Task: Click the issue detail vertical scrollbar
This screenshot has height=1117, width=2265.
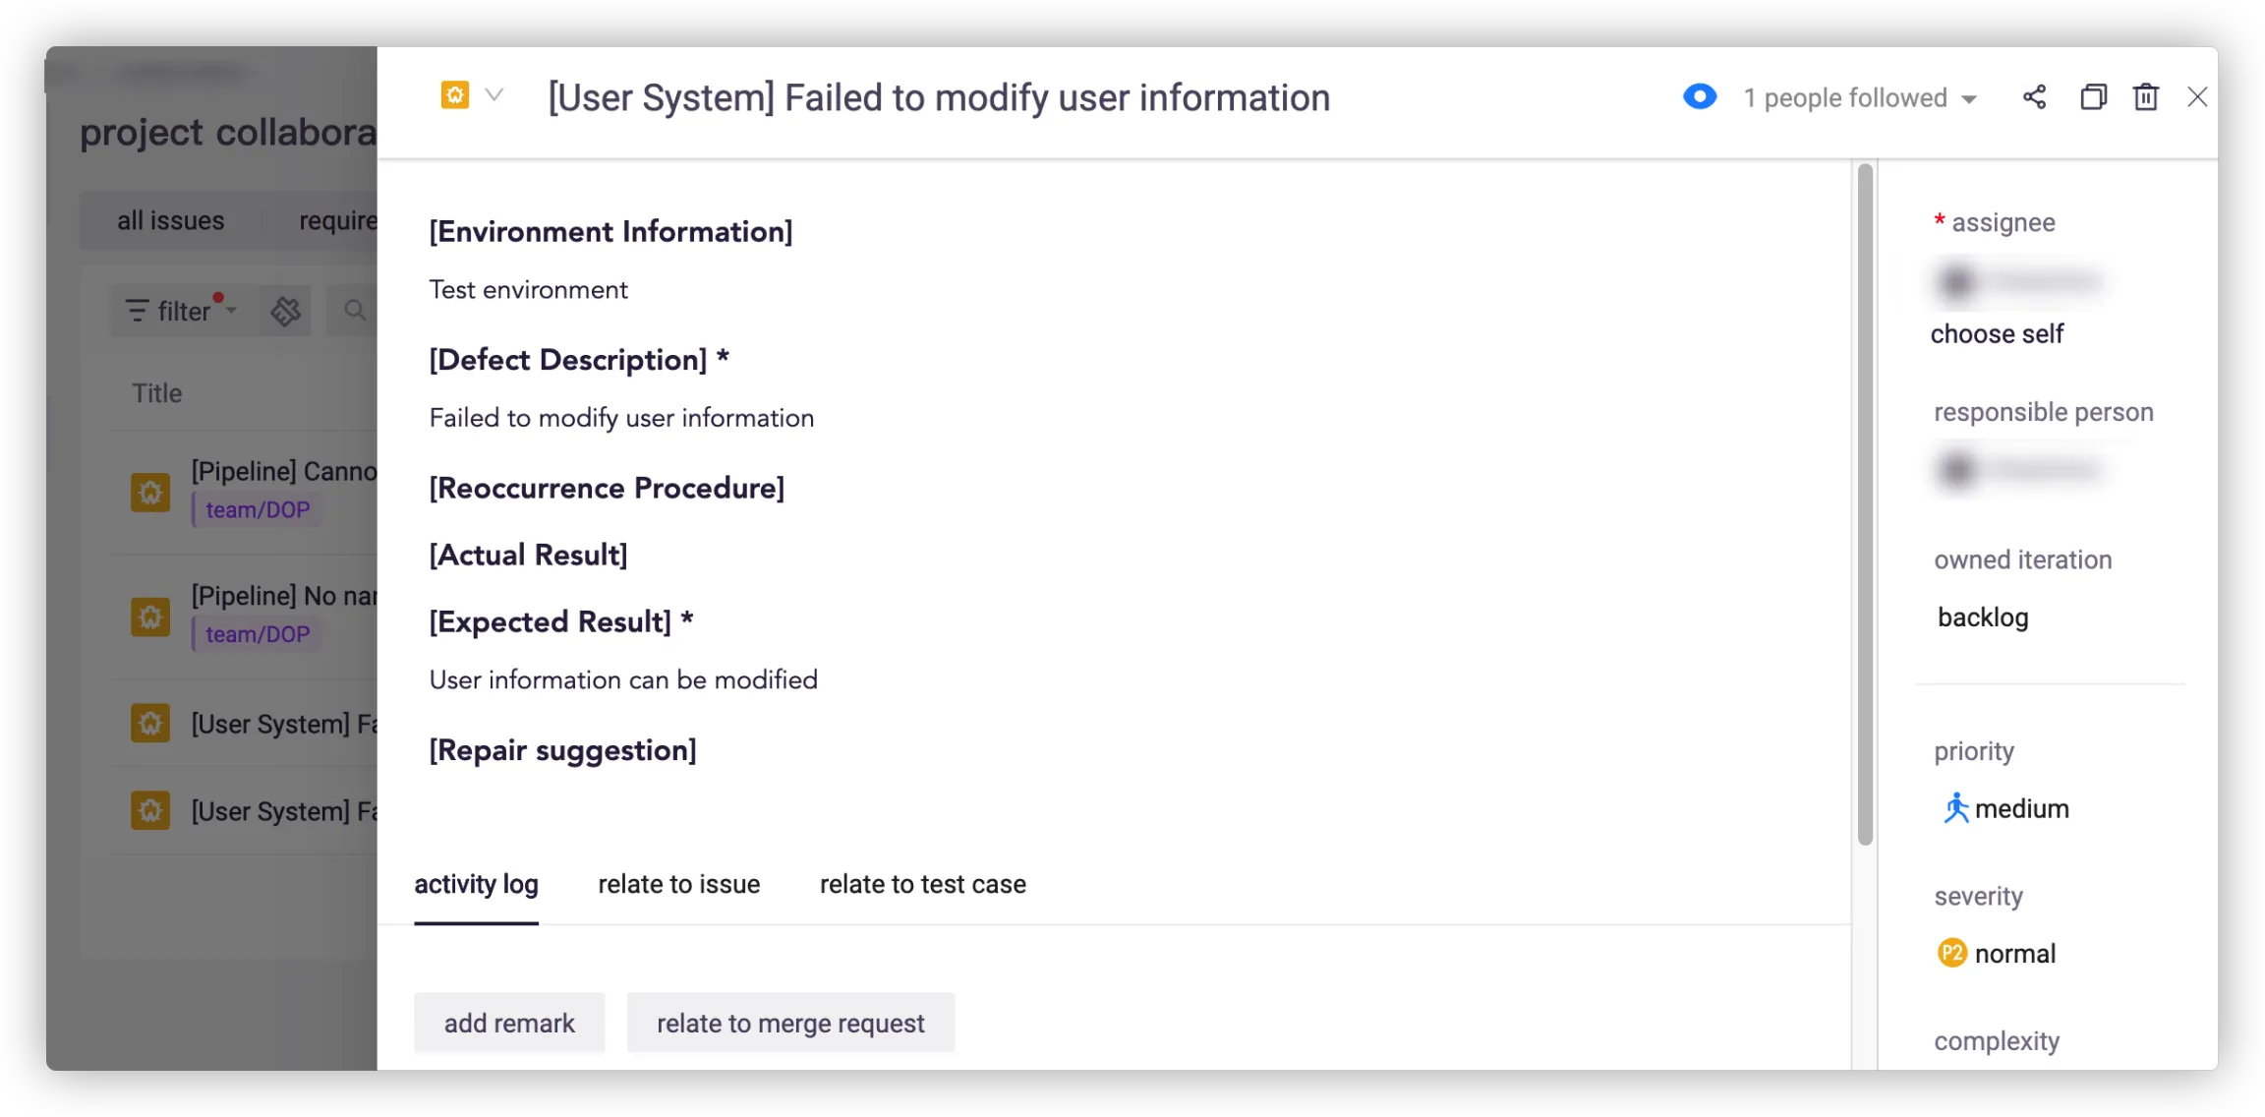Action: [x=1865, y=503]
